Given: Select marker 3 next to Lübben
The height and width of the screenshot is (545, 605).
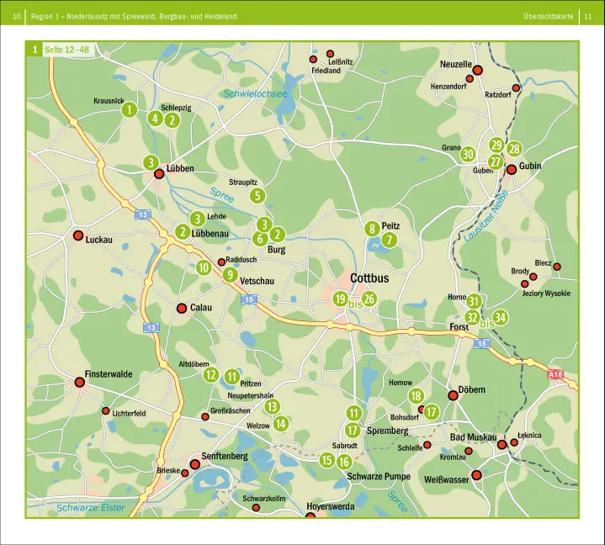Looking at the screenshot, I should click(x=151, y=162).
